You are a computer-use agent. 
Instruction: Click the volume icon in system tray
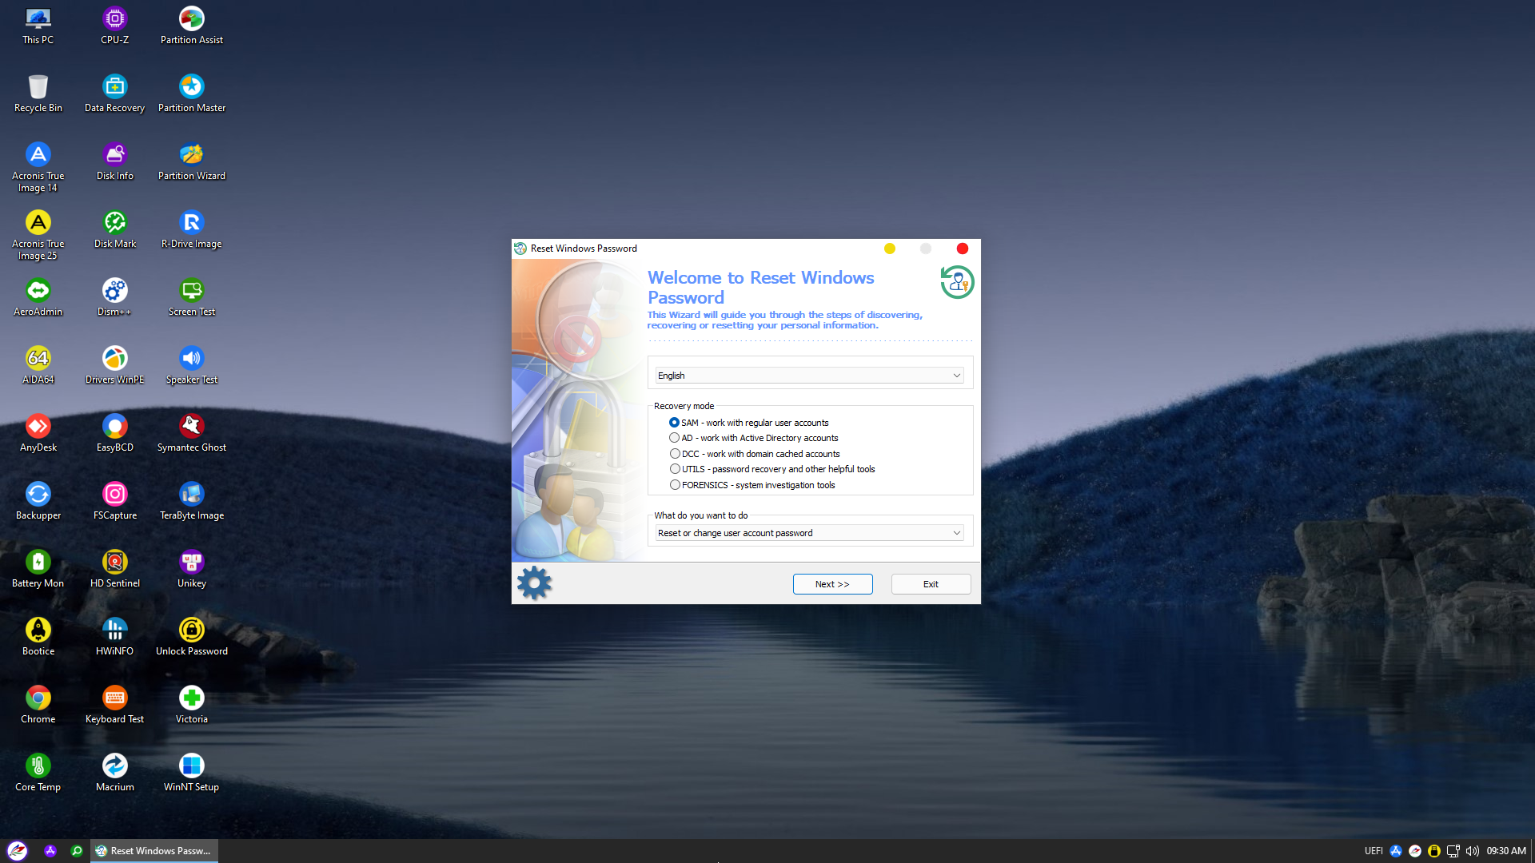point(1472,851)
